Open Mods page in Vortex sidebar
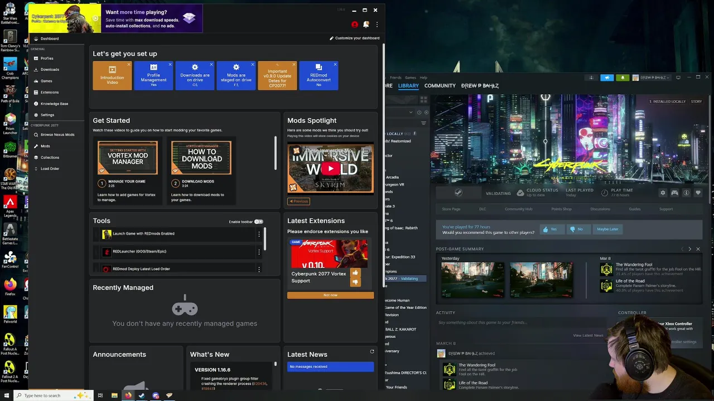This screenshot has width=714, height=401. click(45, 146)
